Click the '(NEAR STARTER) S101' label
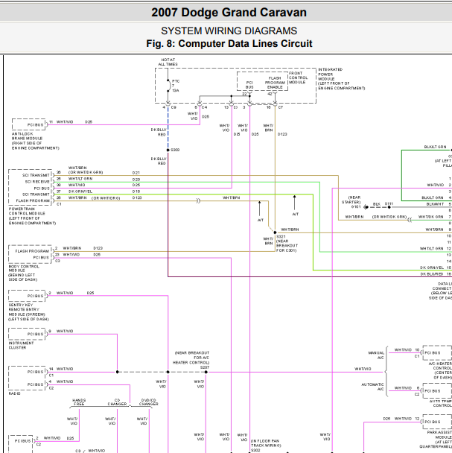452x453 pixels. [x=351, y=202]
